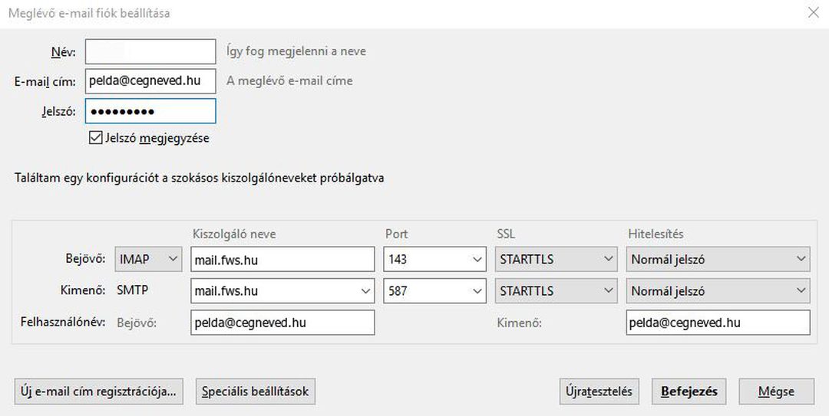Click the Jelszó password field
The width and height of the screenshot is (829, 416).
(x=150, y=111)
